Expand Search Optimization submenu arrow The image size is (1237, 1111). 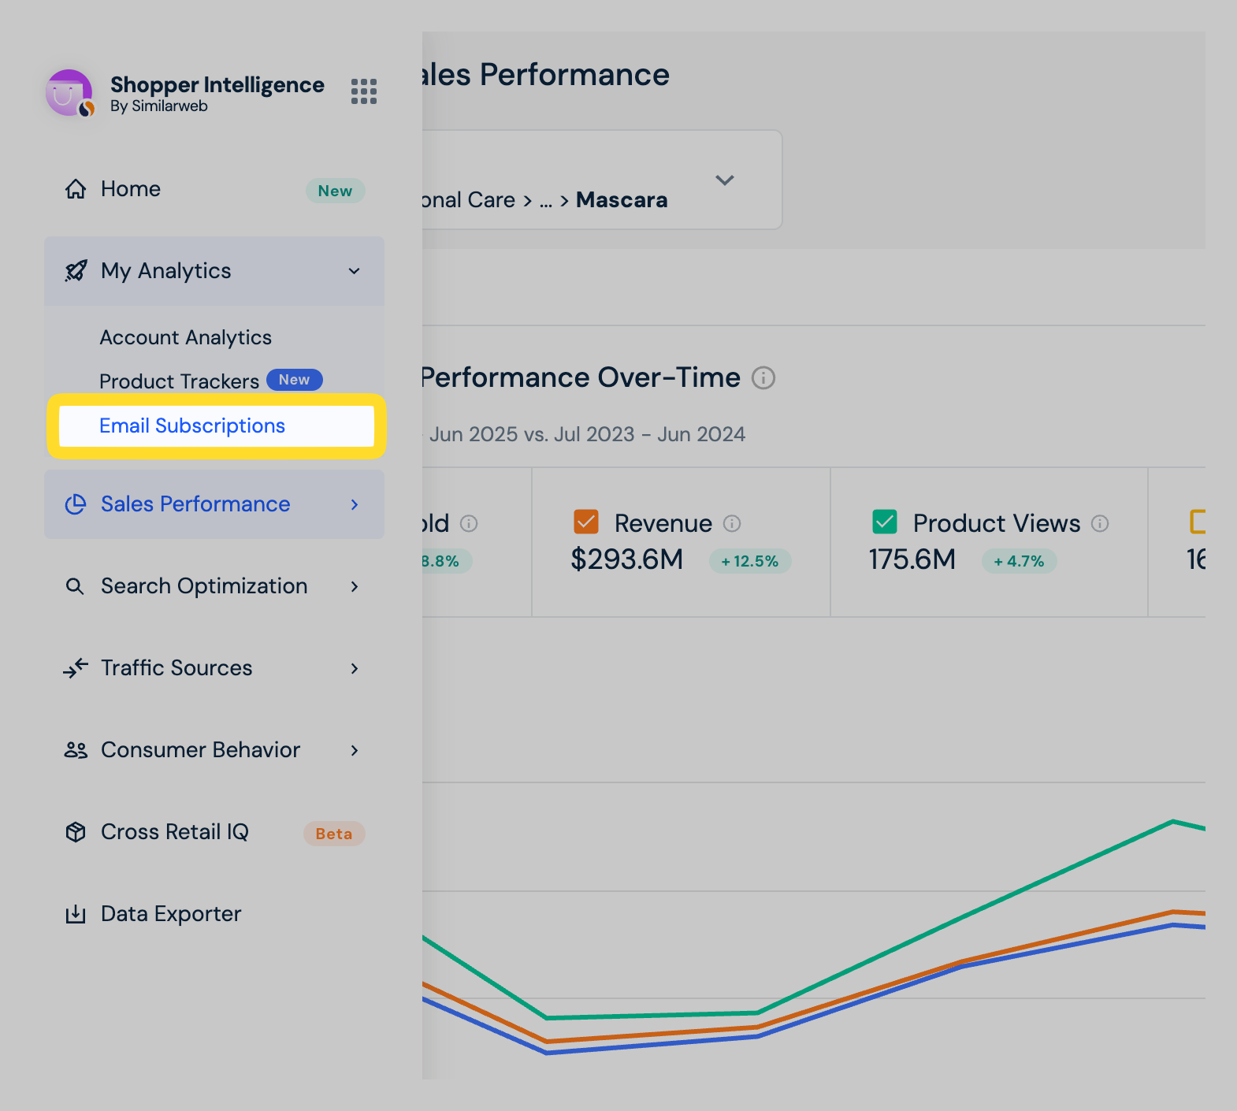pyautogui.click(x=355, y=586)
